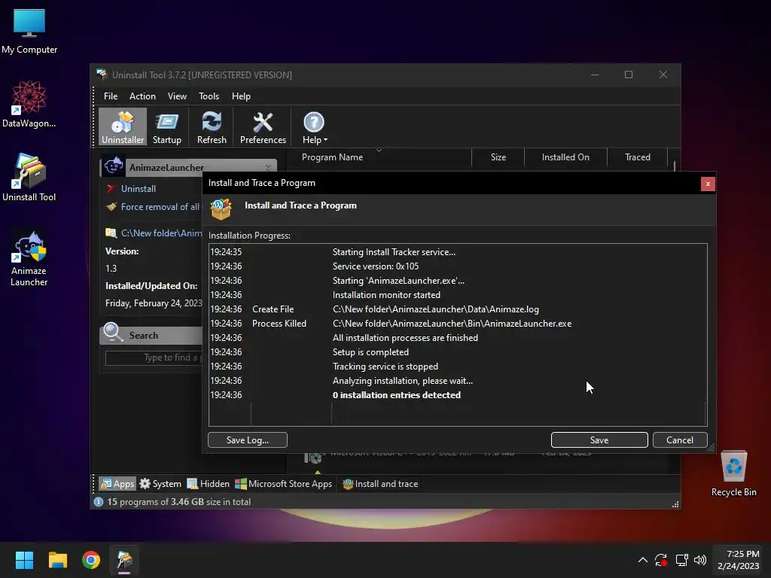771x578 pixels.
Task: Sort by the Traced column
Action: pyautogui.click(x=637, y=157)
